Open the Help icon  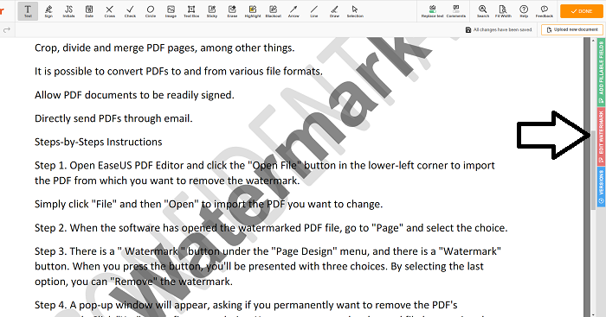pyautogui.click(x=524, y=11)
